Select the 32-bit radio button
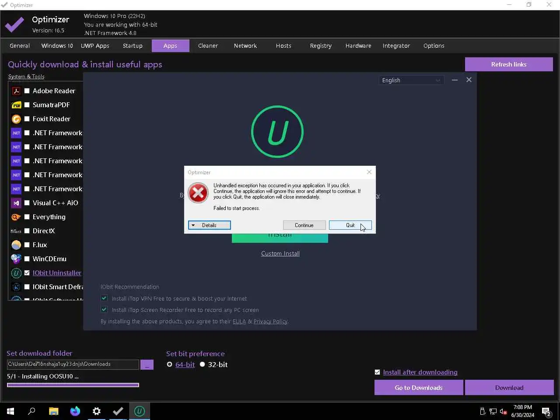560x420 pixels. (x=202, y=364)
